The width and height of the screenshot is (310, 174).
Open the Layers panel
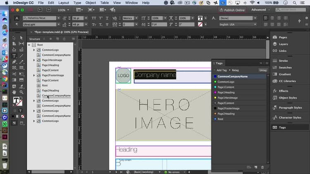[x=283, y=44]
